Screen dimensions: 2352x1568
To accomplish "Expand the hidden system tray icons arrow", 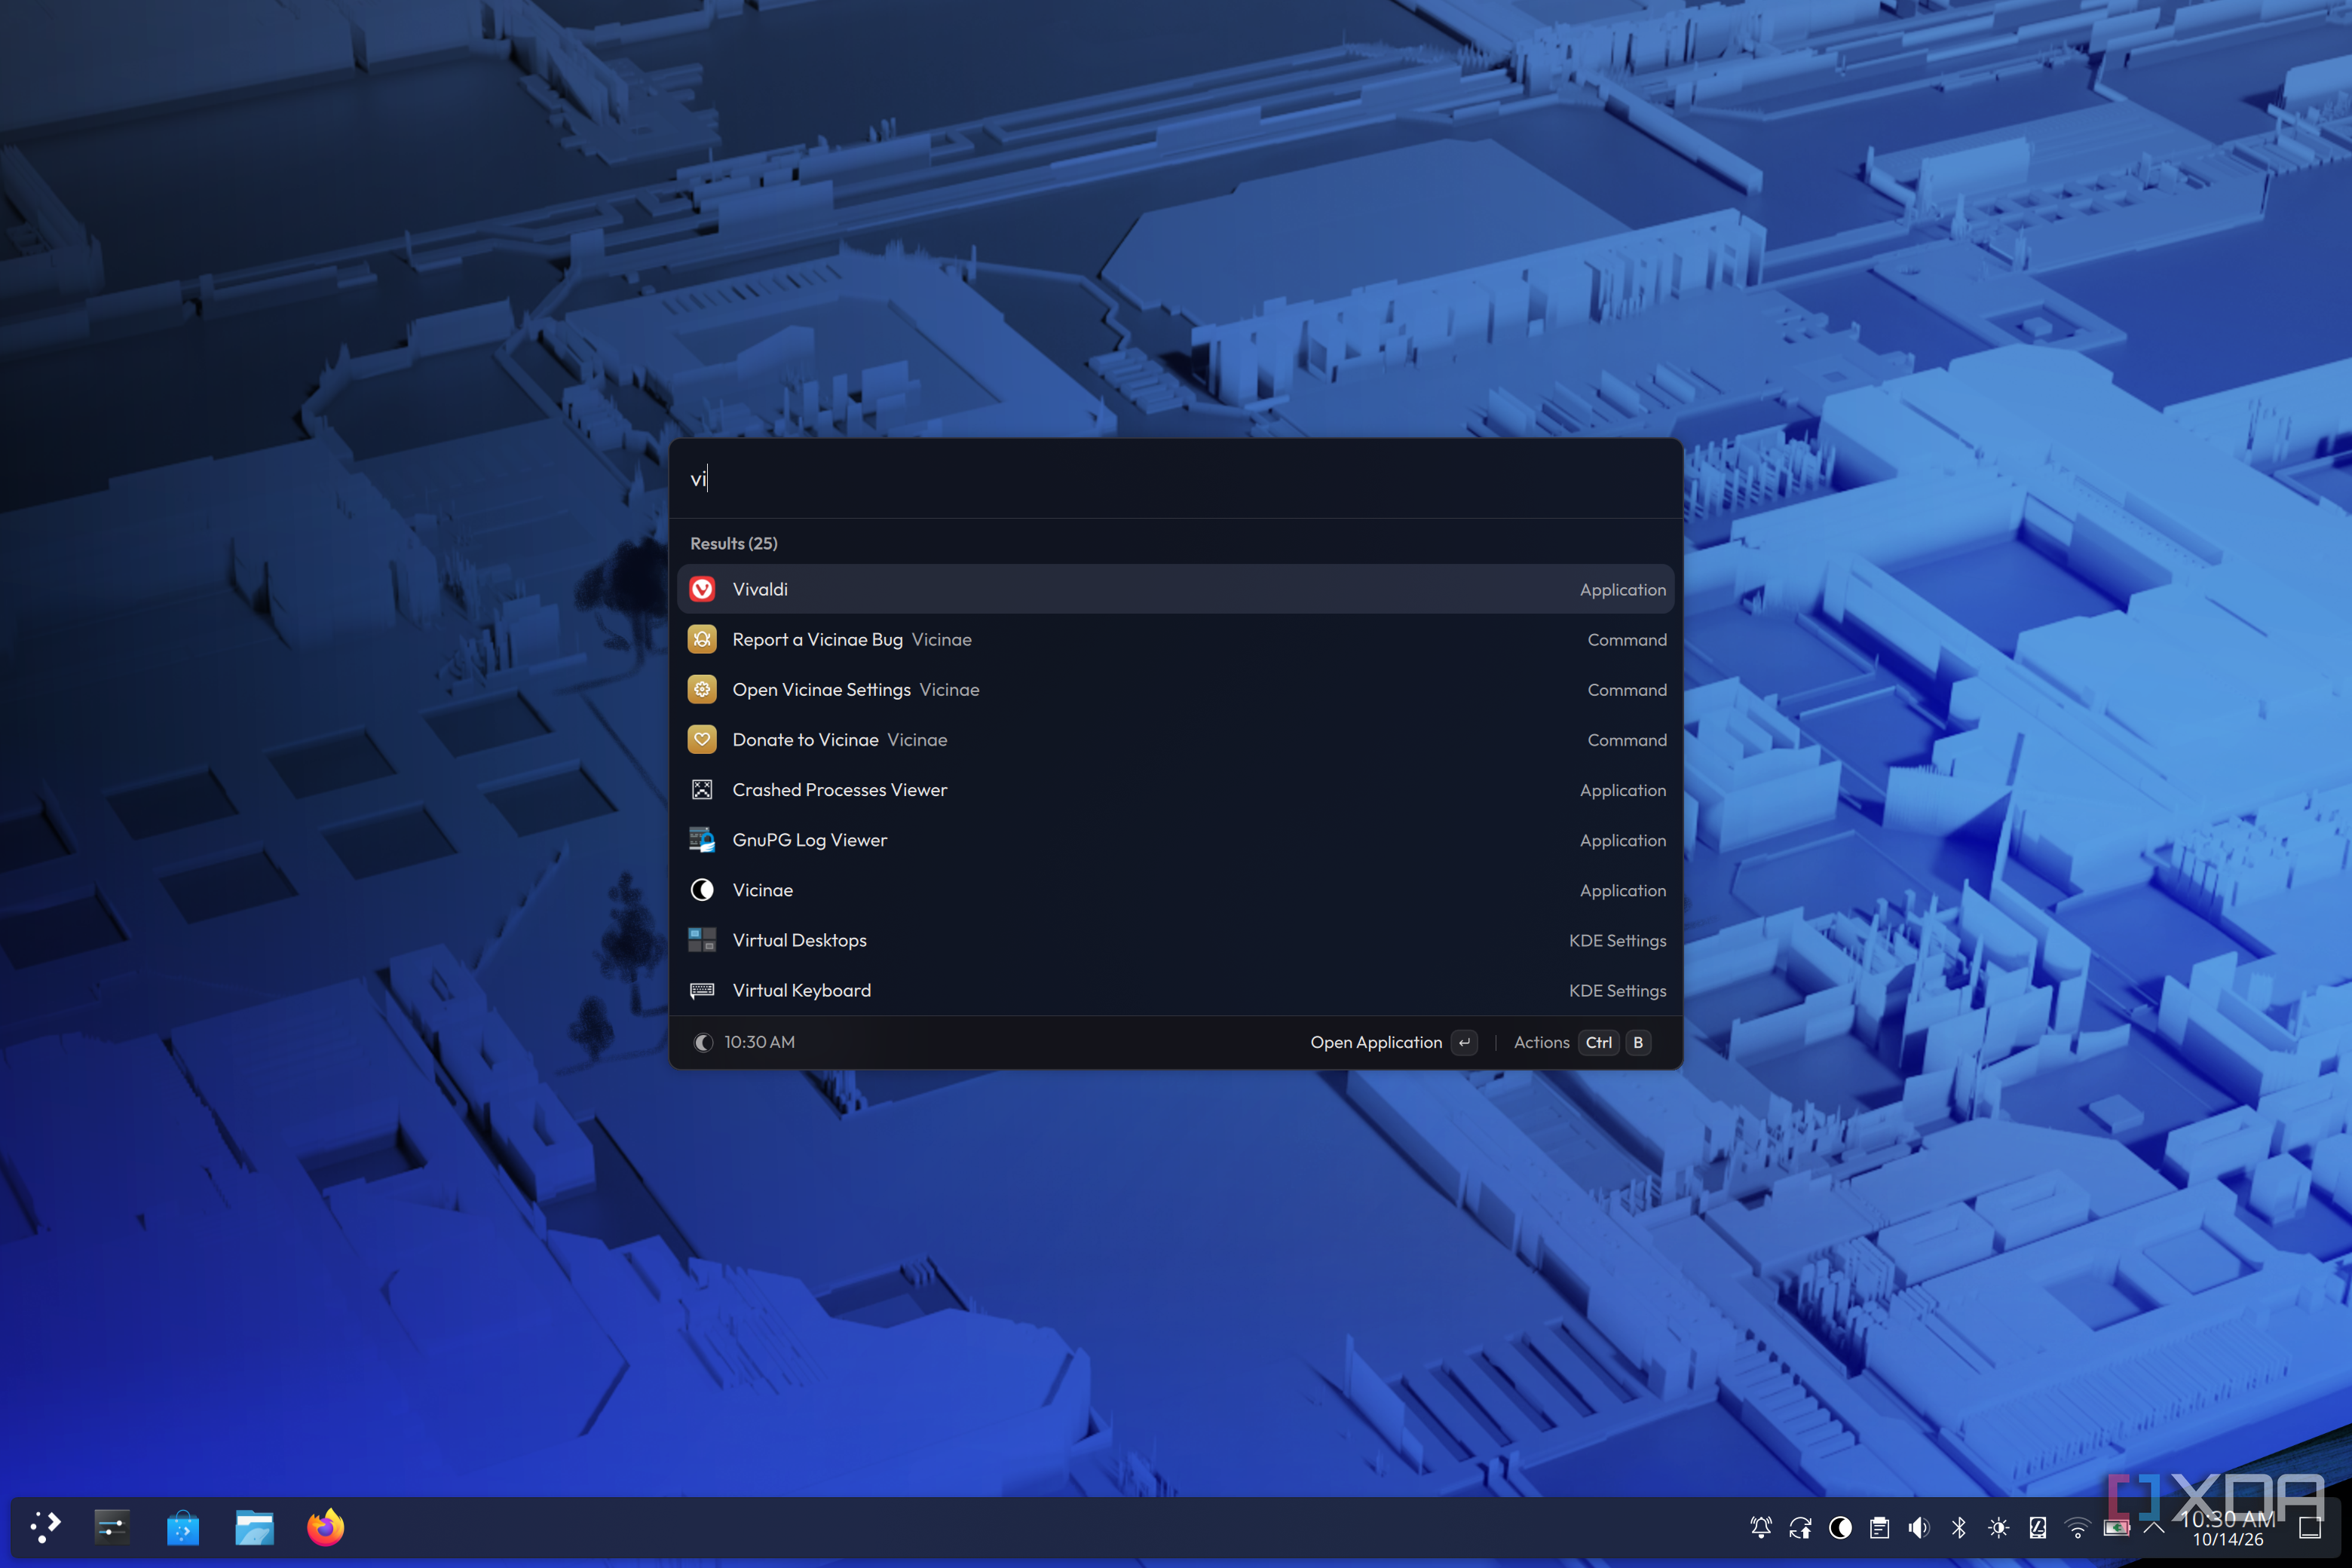I will pyautogui.click(x=2154, y=1527).
